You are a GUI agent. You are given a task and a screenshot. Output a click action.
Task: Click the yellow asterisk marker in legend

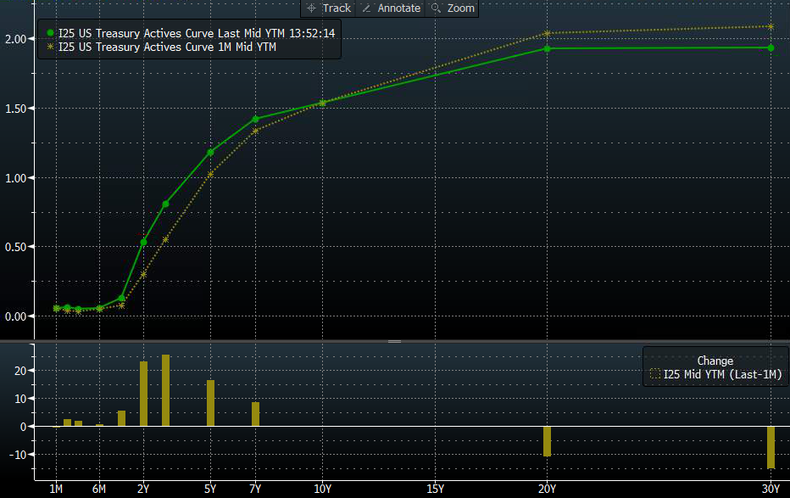coord(51,48)
